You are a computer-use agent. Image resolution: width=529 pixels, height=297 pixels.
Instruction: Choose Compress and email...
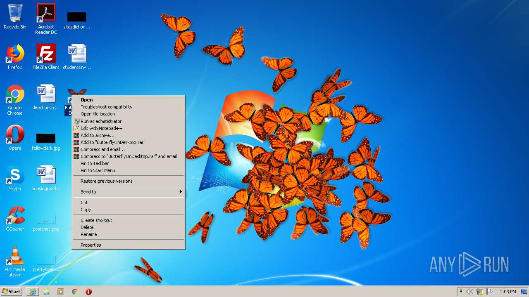tap(129, 149)
